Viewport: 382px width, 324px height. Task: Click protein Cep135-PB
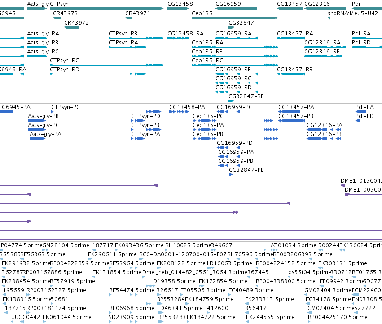click(x=235, y=139)
